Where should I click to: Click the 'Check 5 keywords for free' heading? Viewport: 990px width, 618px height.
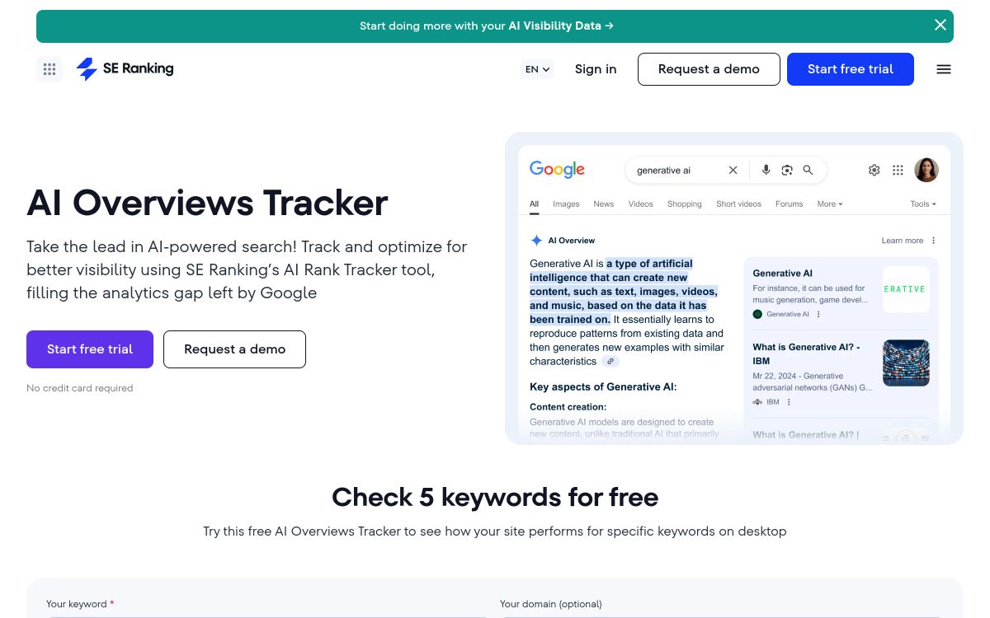pos(495,497)
